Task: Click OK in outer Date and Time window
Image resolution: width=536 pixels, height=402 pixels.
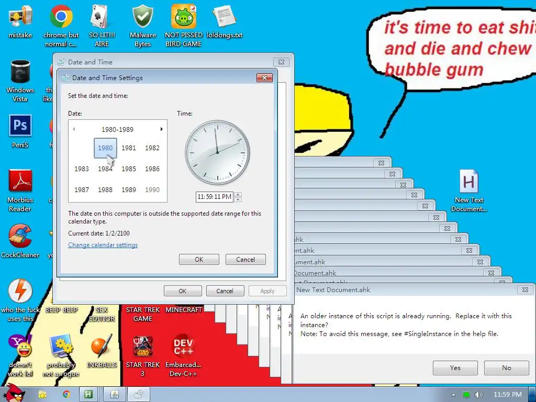Action: [183, 291]
